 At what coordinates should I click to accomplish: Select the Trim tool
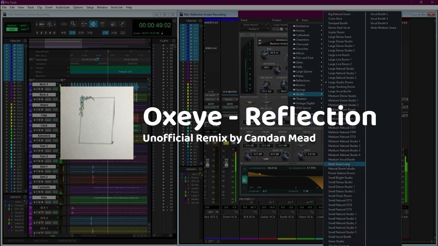click(x=84, y=24)
